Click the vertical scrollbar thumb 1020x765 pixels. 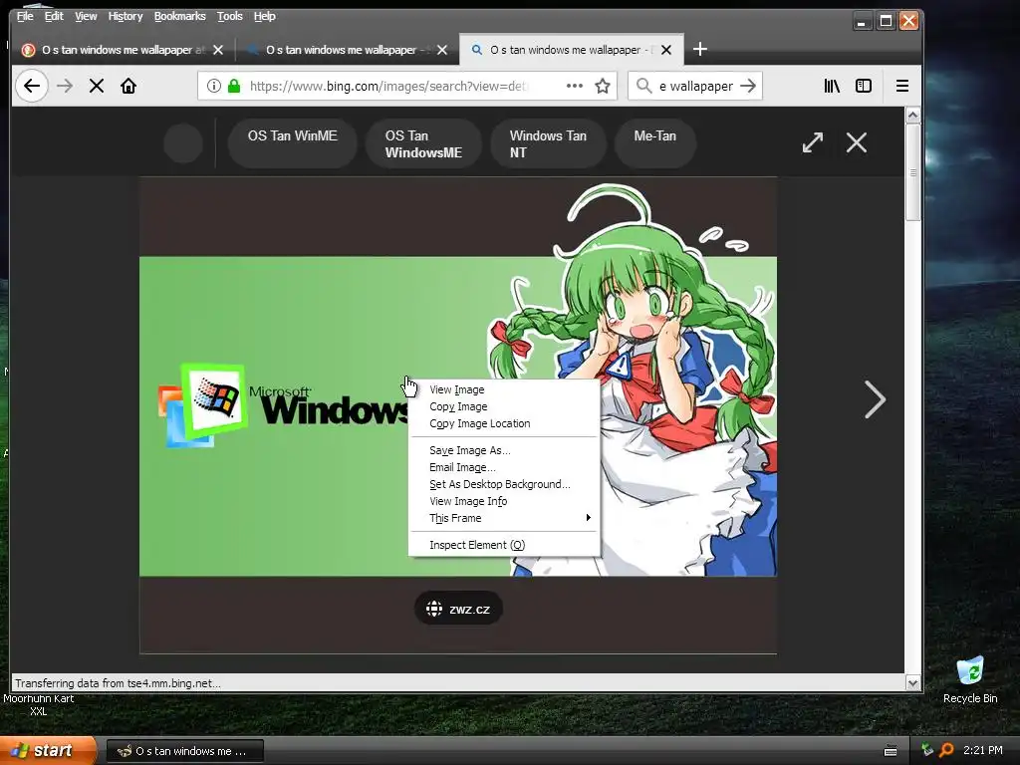click(x=912, y=172)
